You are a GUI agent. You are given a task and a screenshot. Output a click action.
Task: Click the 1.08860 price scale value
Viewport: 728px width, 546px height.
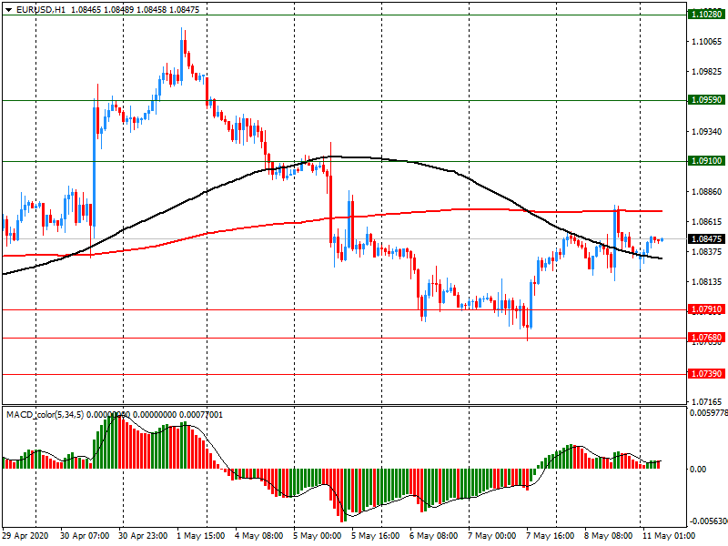[707, 192]
